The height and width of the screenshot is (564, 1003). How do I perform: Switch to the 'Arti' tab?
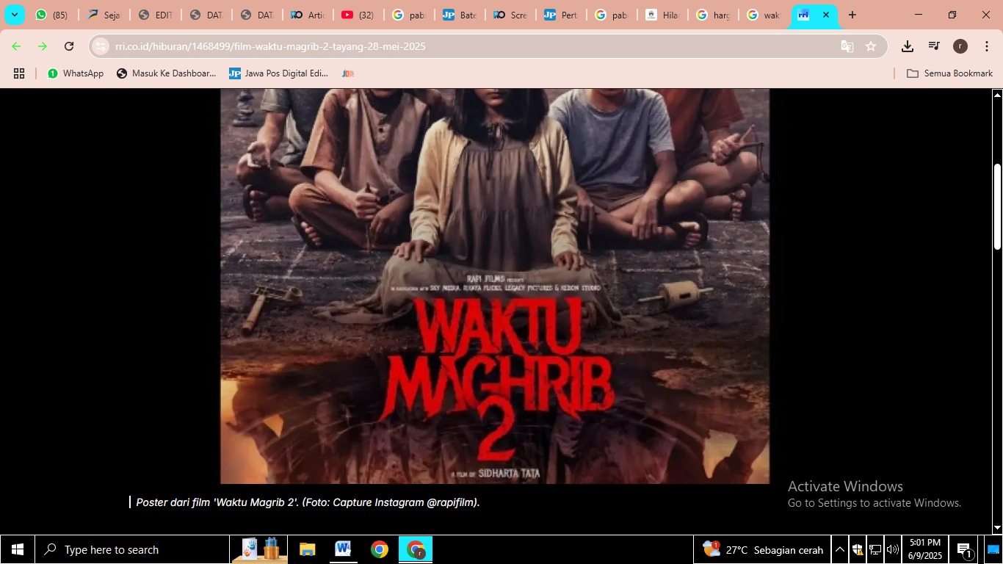308,15
